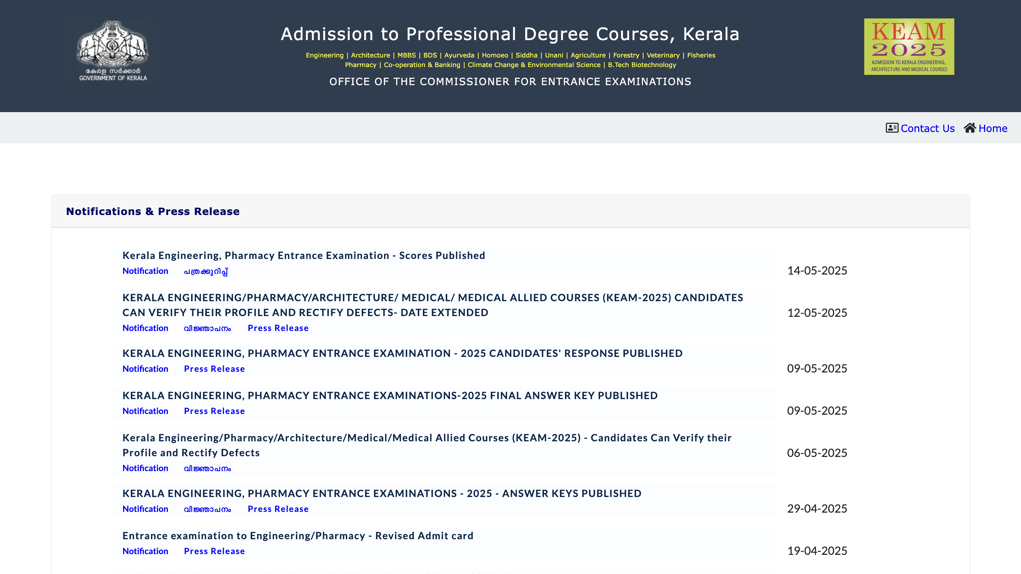Open Revised Admit card press release
1021x574 pixels.
(214, 551)
